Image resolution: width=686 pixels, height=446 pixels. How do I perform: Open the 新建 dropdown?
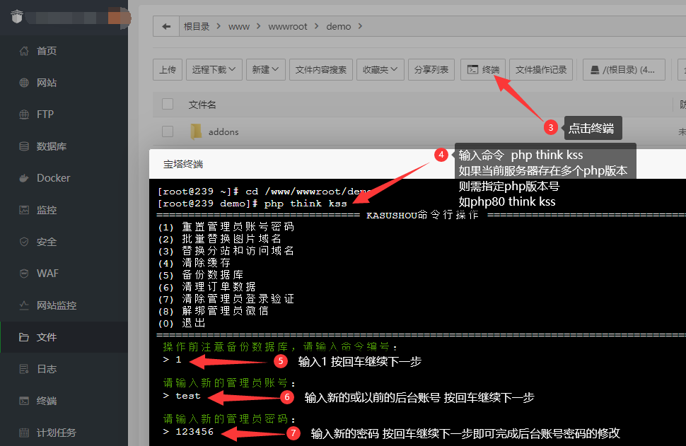click(x=266, y=69)
